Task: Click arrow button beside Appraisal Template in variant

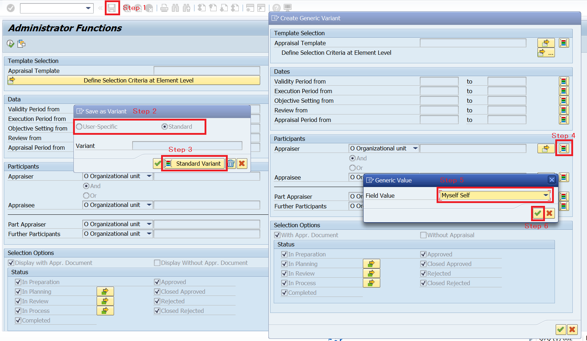Action: (546, 43)
